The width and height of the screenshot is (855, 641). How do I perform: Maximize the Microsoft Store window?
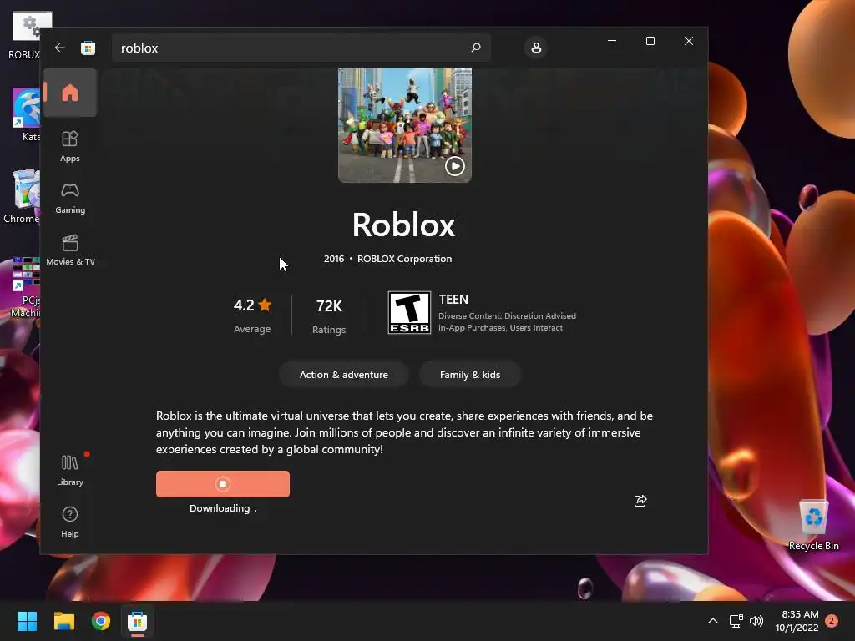(x=650, y=41)
